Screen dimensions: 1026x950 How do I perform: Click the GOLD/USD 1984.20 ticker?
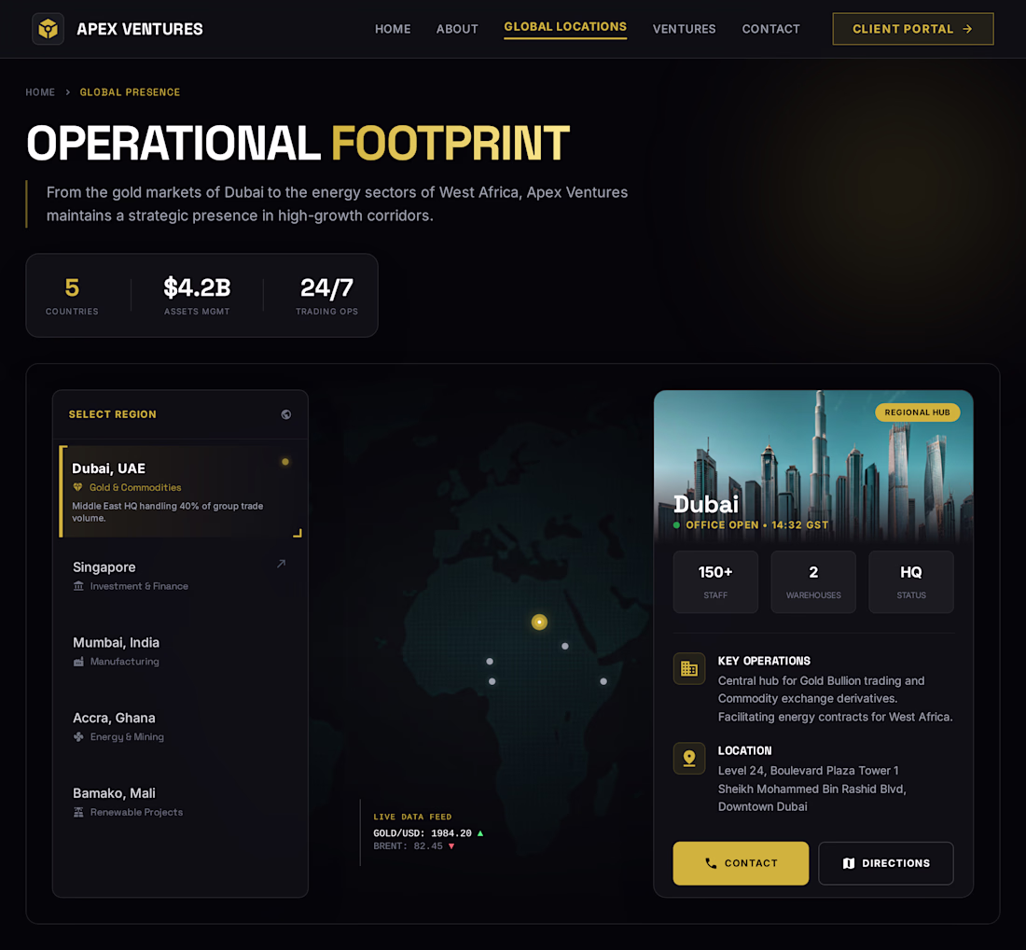point(428,833)
